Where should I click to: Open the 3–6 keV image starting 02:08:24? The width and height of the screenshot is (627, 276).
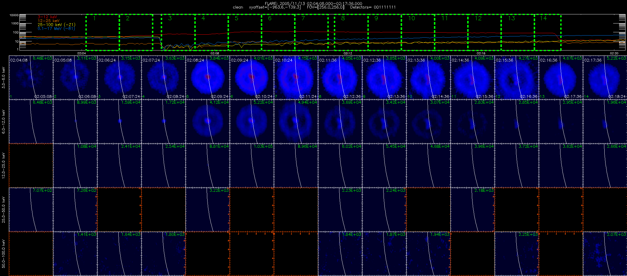pyautogui.click(x=208, y=77)
